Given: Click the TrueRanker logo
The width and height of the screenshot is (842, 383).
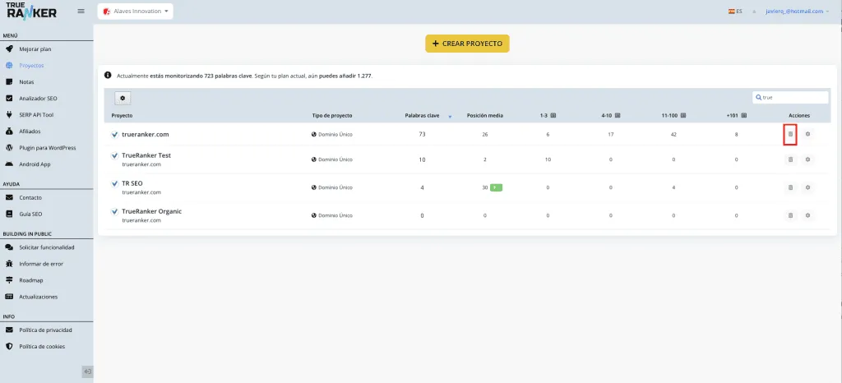Looking at the screenshot, I should pyautogui.click(x=31, y=11).
